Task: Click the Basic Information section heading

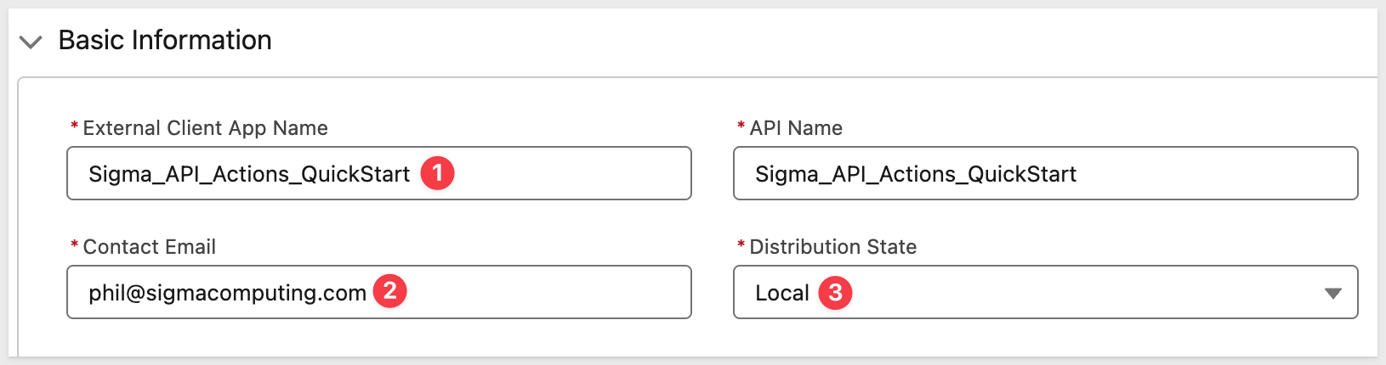Action: point(165,40)
